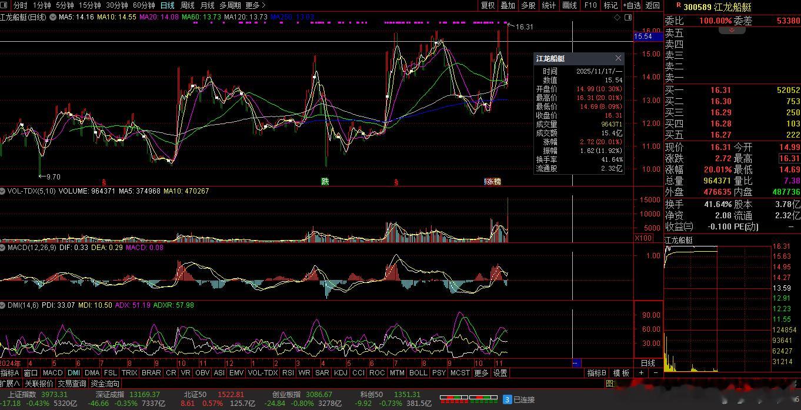Toggle the side panel icon beside the diamond
This screenshot has width=801, height=410.
pyautogui.click(x=627, y=18)
